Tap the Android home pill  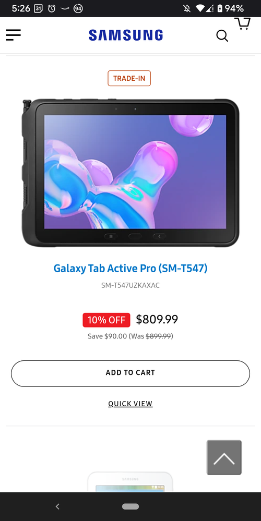coord(130,506)
